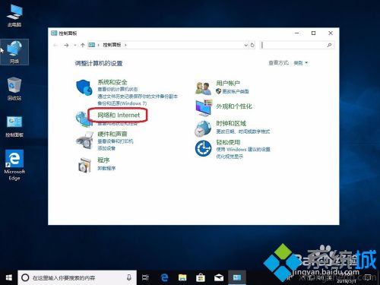Screen dimensions: 380x285
Task: Click 备份和还原(Windows 7) link
Action: click(122, 103)
